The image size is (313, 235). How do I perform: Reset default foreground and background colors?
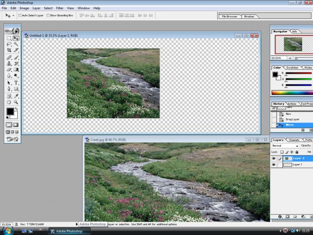pyautogui.click(x=8, y=117)
